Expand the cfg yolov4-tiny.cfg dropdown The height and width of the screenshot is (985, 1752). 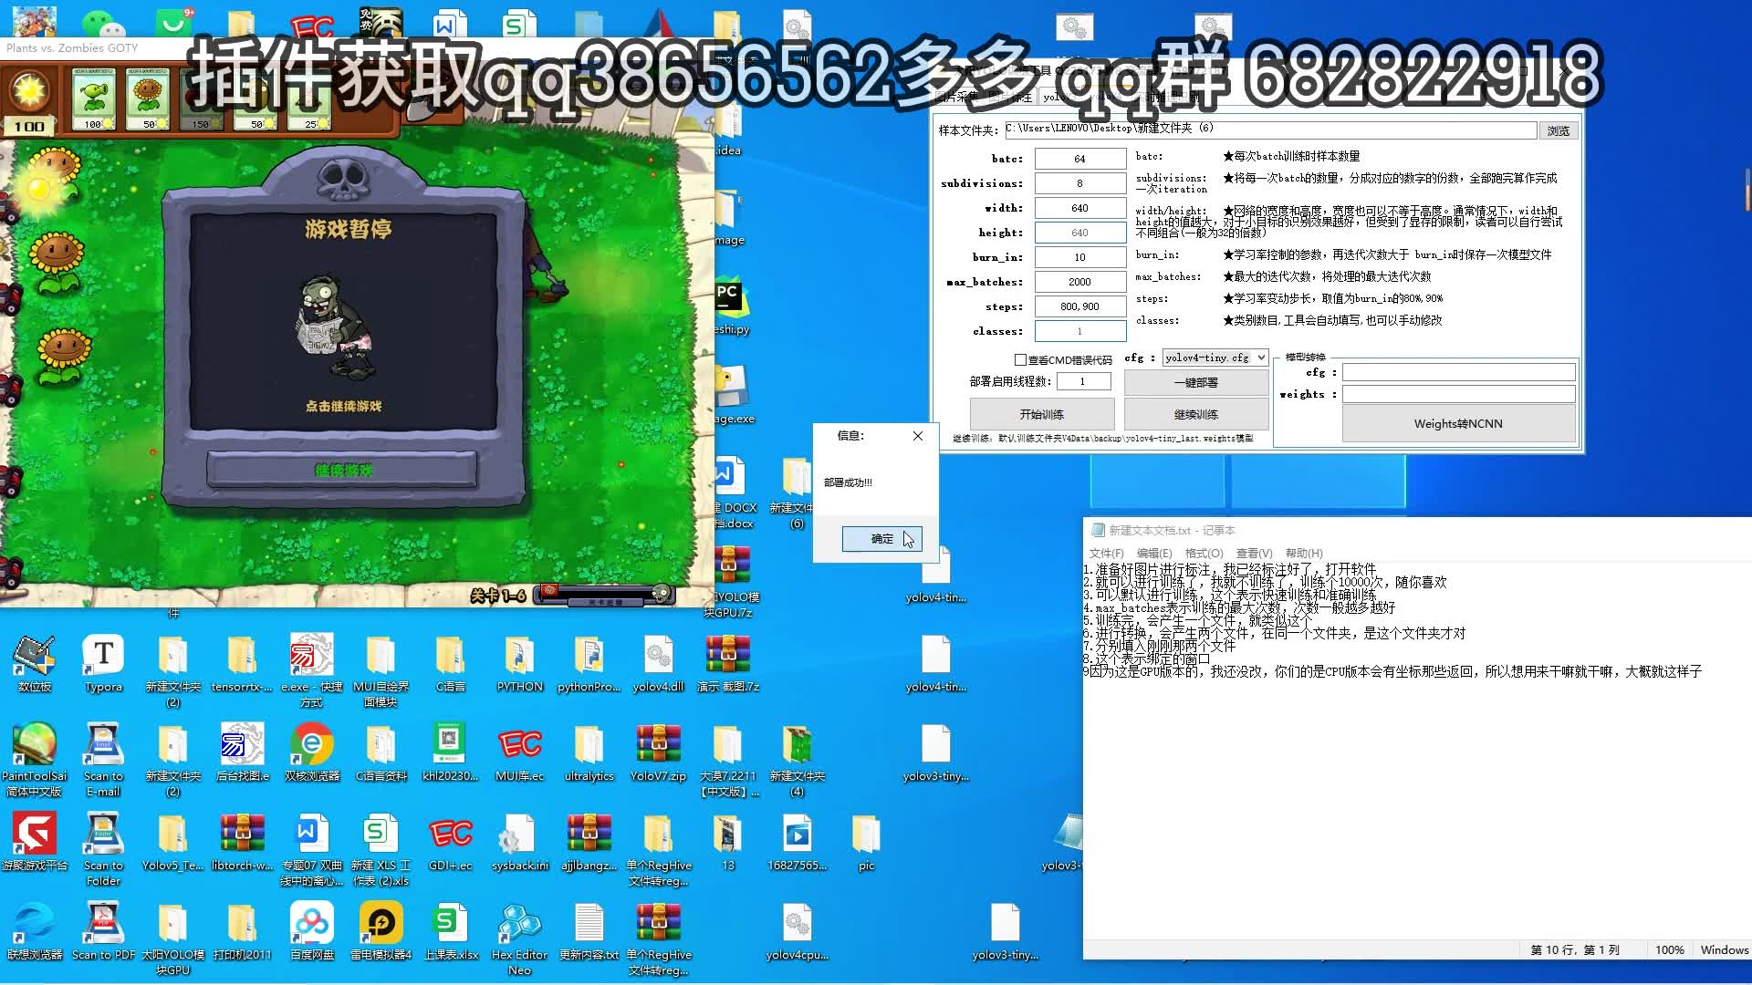tap(1260, 358)
